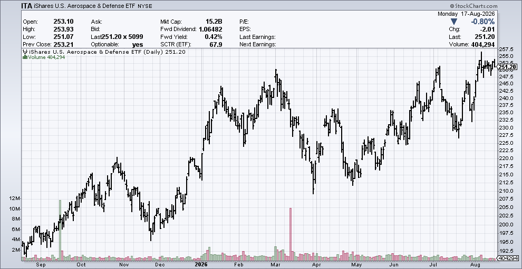
Task: Click the Nov label on the time axis
Action: 124,265
